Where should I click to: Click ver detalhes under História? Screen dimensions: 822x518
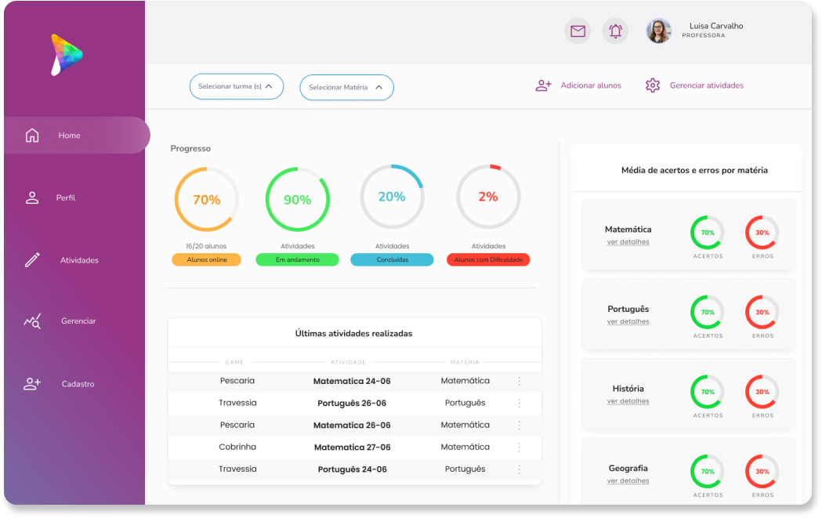(628, 401)
